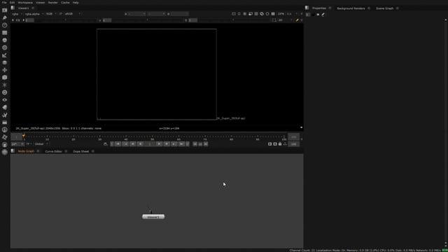Switch to the Background Renders tab
Viewport: 448px width, 252px height.
(351, 8)
